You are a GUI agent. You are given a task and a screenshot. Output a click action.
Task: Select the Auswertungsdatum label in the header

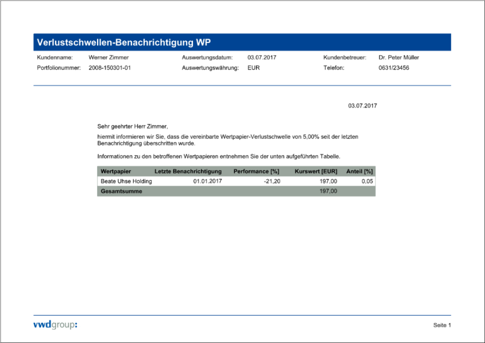point(207,57)
